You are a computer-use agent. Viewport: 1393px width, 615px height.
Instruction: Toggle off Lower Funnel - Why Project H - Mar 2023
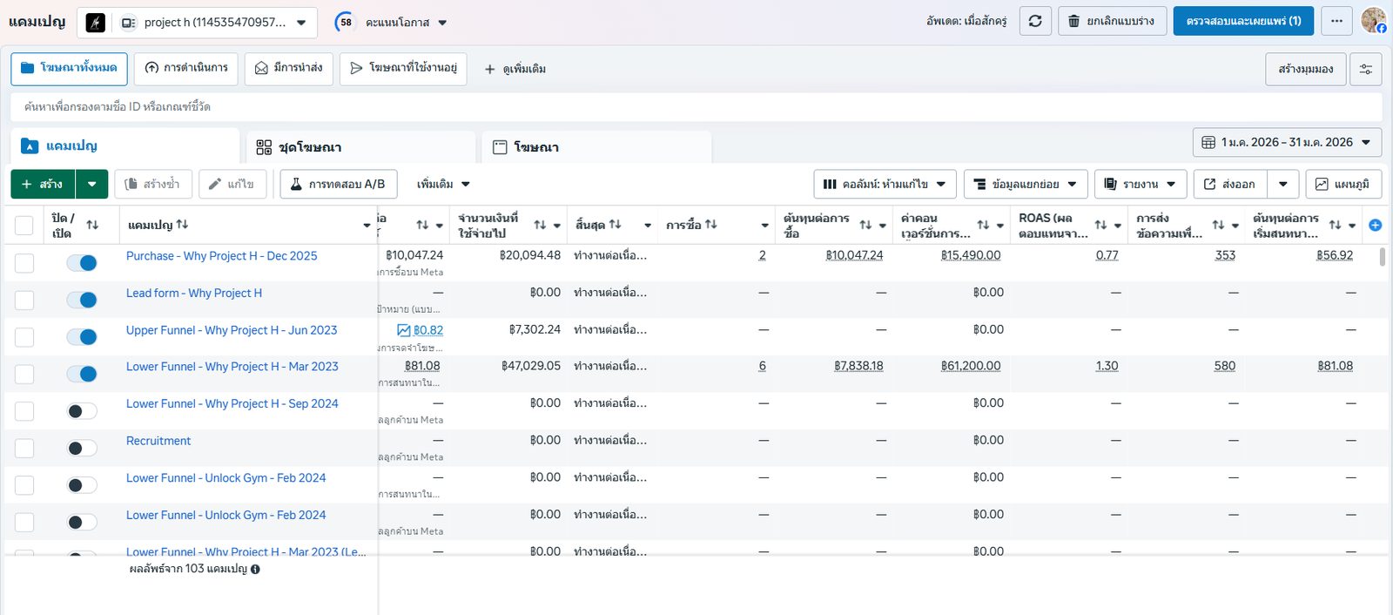pos(82,374)
